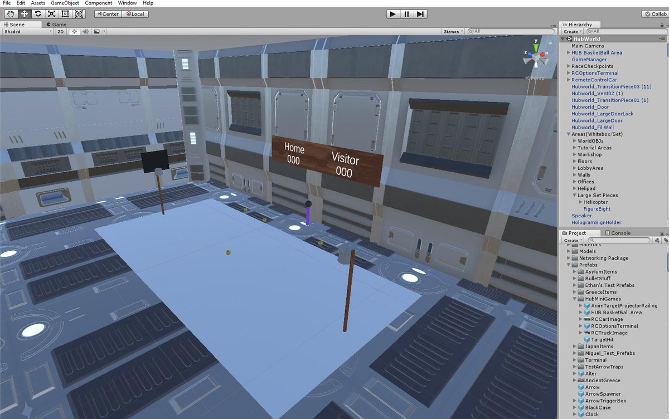Open the Project Create dropdown
669x419 pixels.
(573, 240)
